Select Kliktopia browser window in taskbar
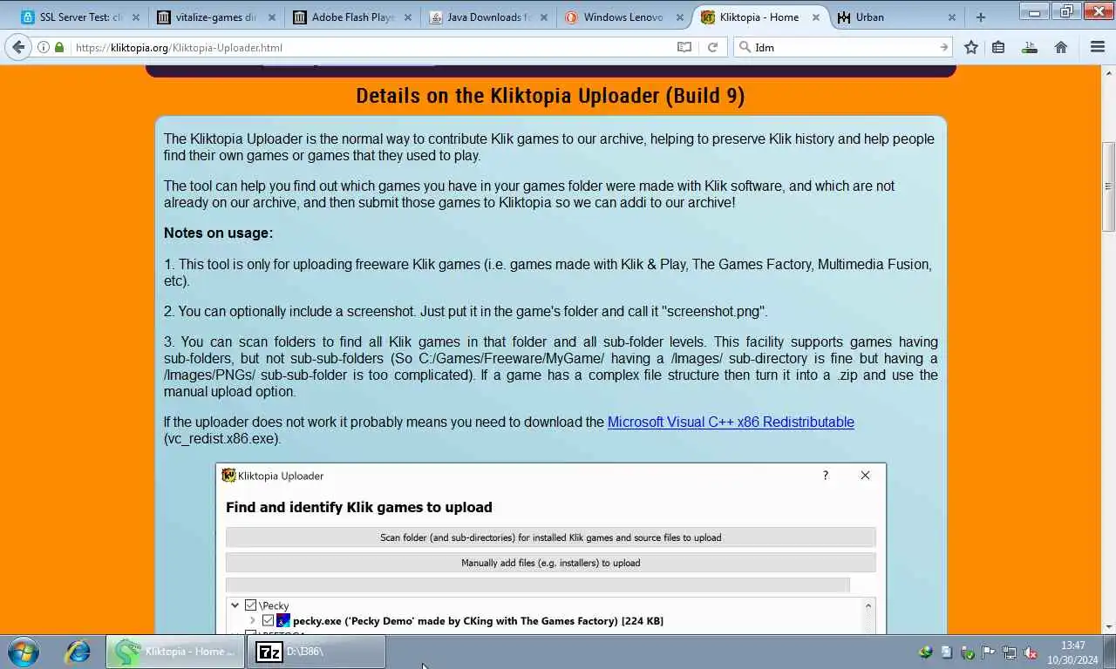Viewport: 1116px width, 669px height. click(176, 652)
